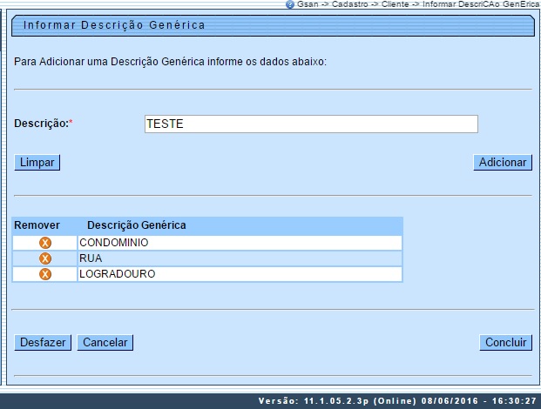Click the Limpar button
This screenshot has height=409, width=541.
[37, 162]
